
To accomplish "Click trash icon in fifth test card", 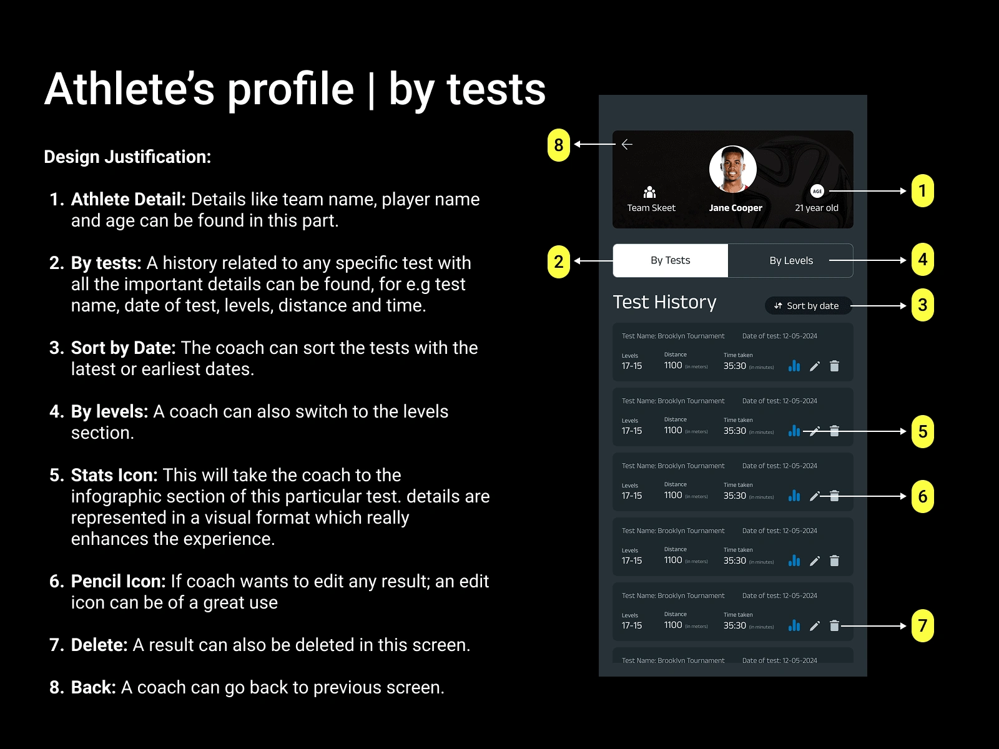I will [x=834, y=626].
